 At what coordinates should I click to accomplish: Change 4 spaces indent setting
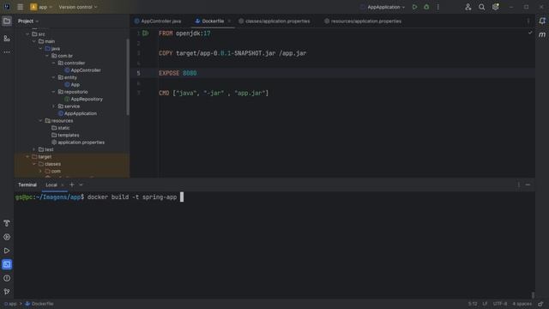pyautogui.click(x=522, y=304)
